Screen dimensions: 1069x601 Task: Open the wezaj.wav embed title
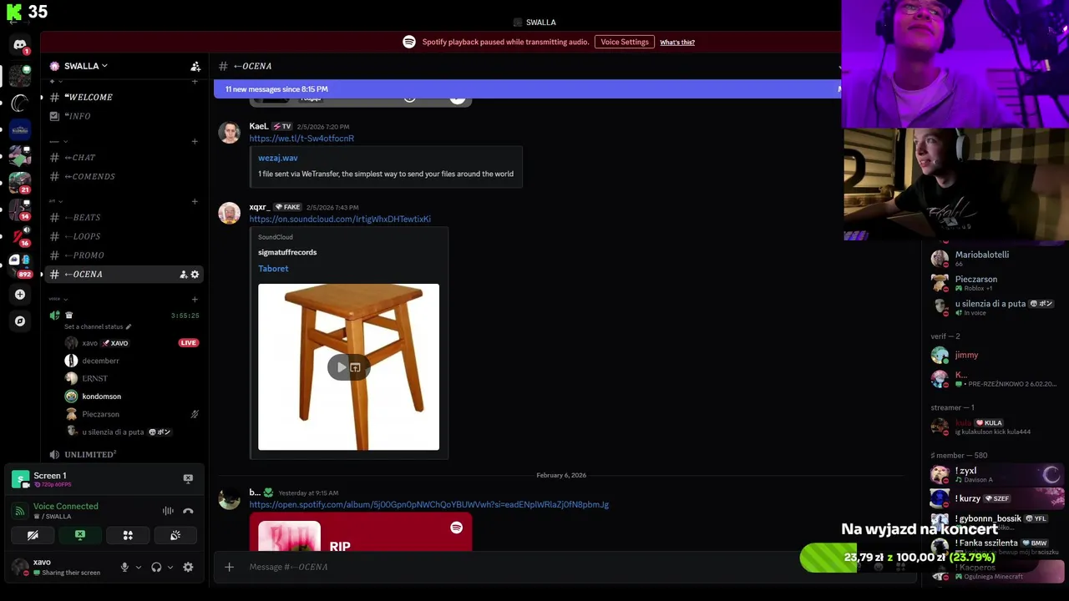[278, 158]
